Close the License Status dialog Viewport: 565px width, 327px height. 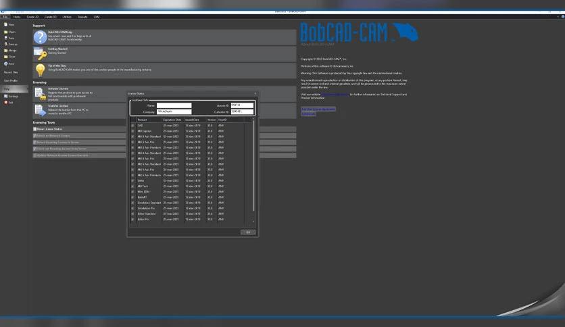[x=255, y=94]
